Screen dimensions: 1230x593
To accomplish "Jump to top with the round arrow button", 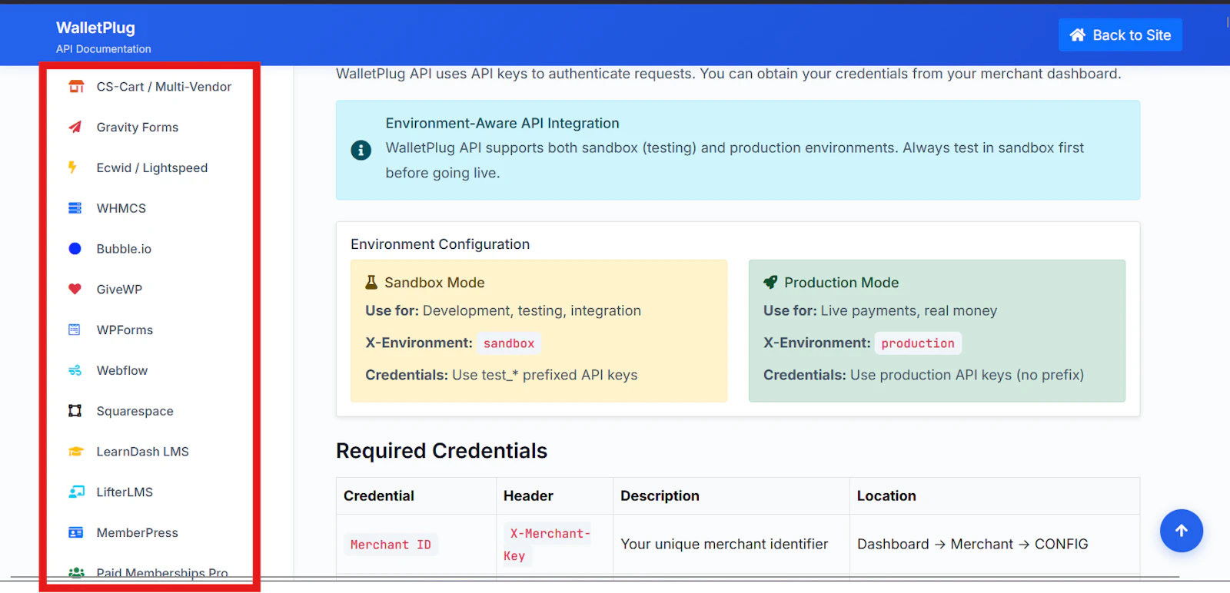I will 1182,531.
